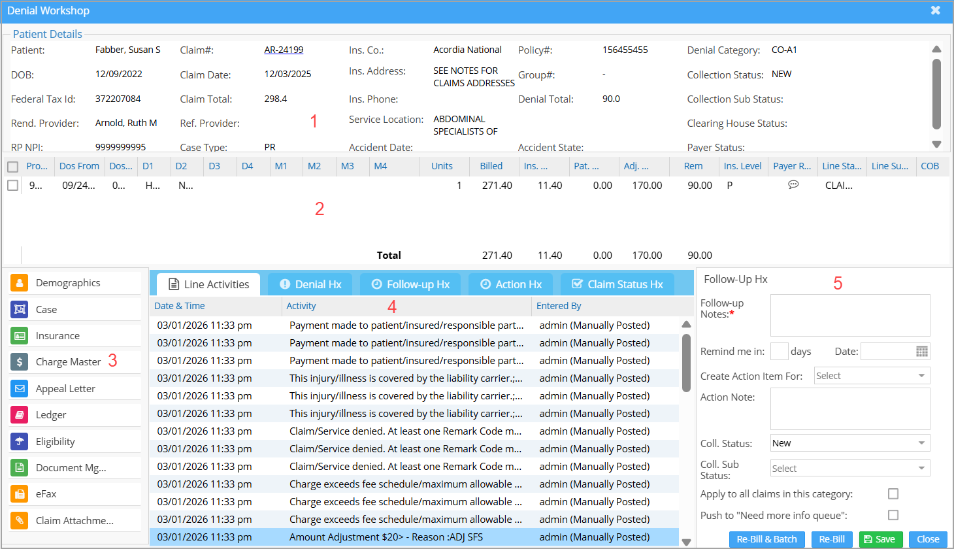Open the Claim Status Hx tab
Screen dimensions: 954x549
coord(617,284)
